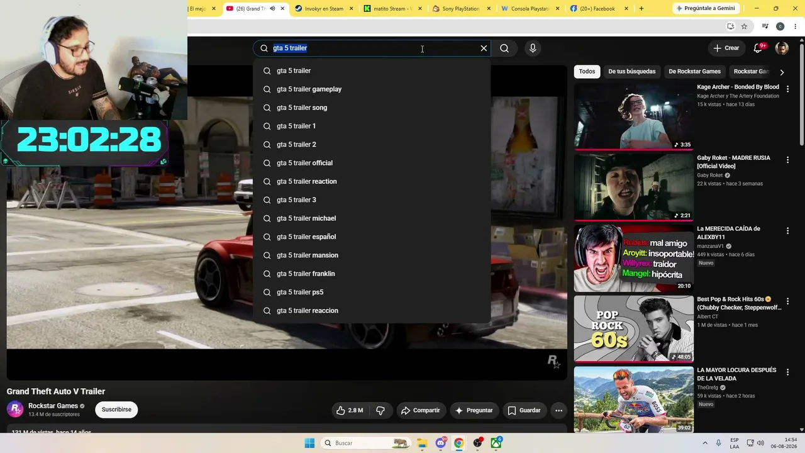Click the Crear button
Image resolution: width=805 pixels, height=453 pixels.
pos(726,48)
